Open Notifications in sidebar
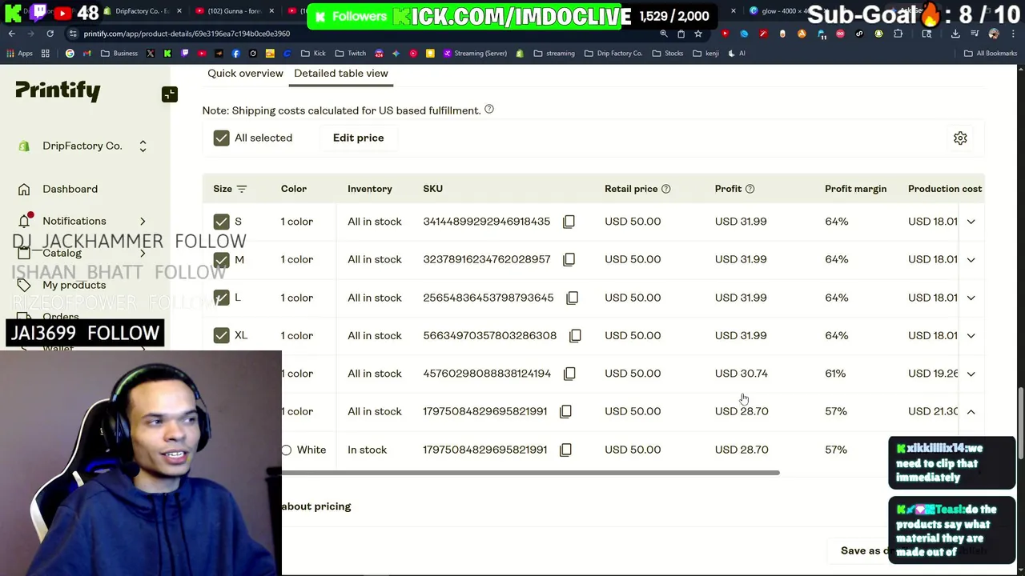 click(74, 221)
